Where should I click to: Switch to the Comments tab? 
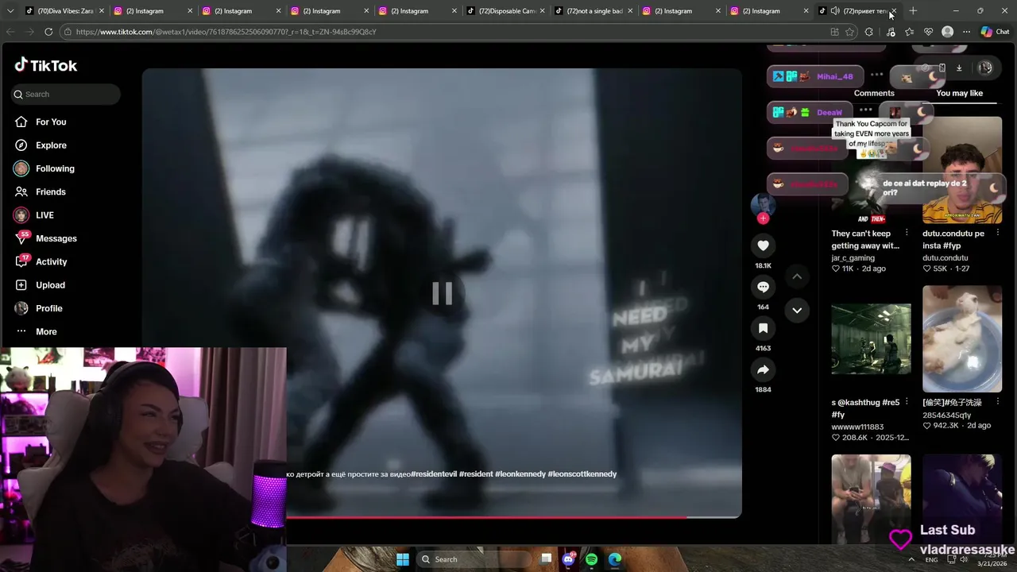874,93
